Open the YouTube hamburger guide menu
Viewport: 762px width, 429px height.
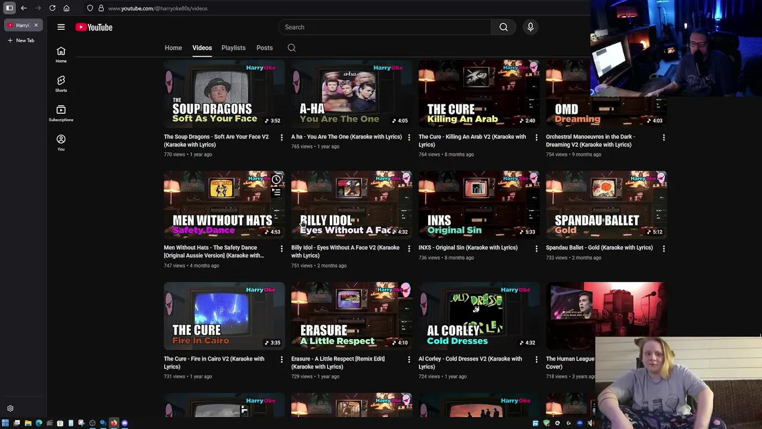[x=61, y=27]
